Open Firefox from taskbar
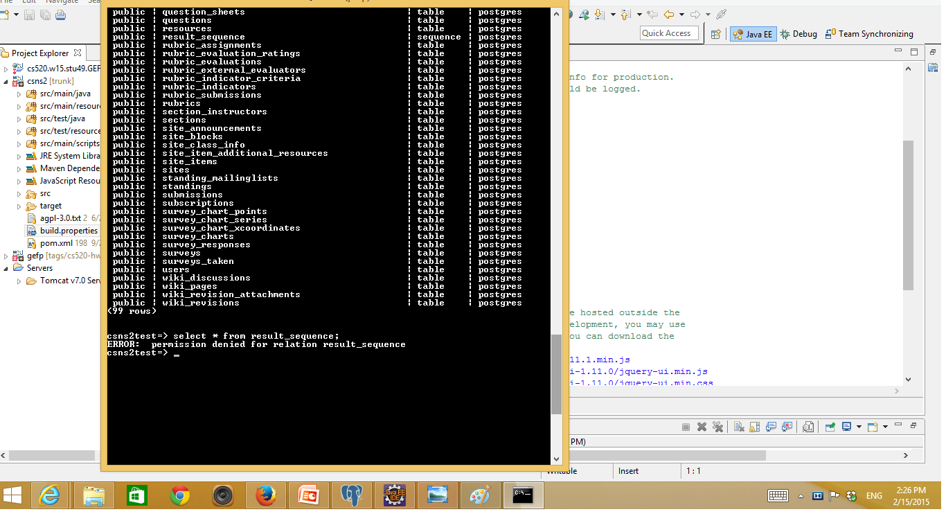 pyautogui.click(x=266, y=495)
